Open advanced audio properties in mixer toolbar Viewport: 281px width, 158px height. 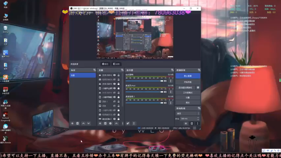(128, 124)
